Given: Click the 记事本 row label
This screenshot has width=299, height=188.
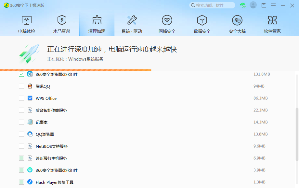Looking at the screenshot, I should point(42,123).
